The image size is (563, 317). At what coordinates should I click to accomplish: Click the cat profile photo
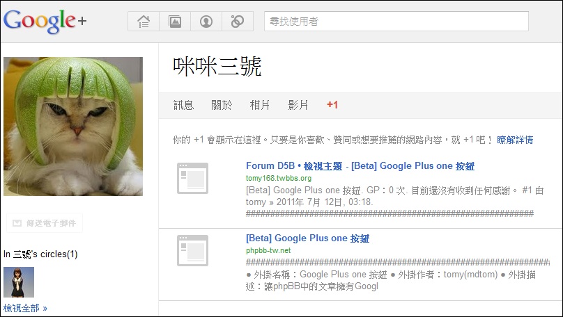[73, 127]
